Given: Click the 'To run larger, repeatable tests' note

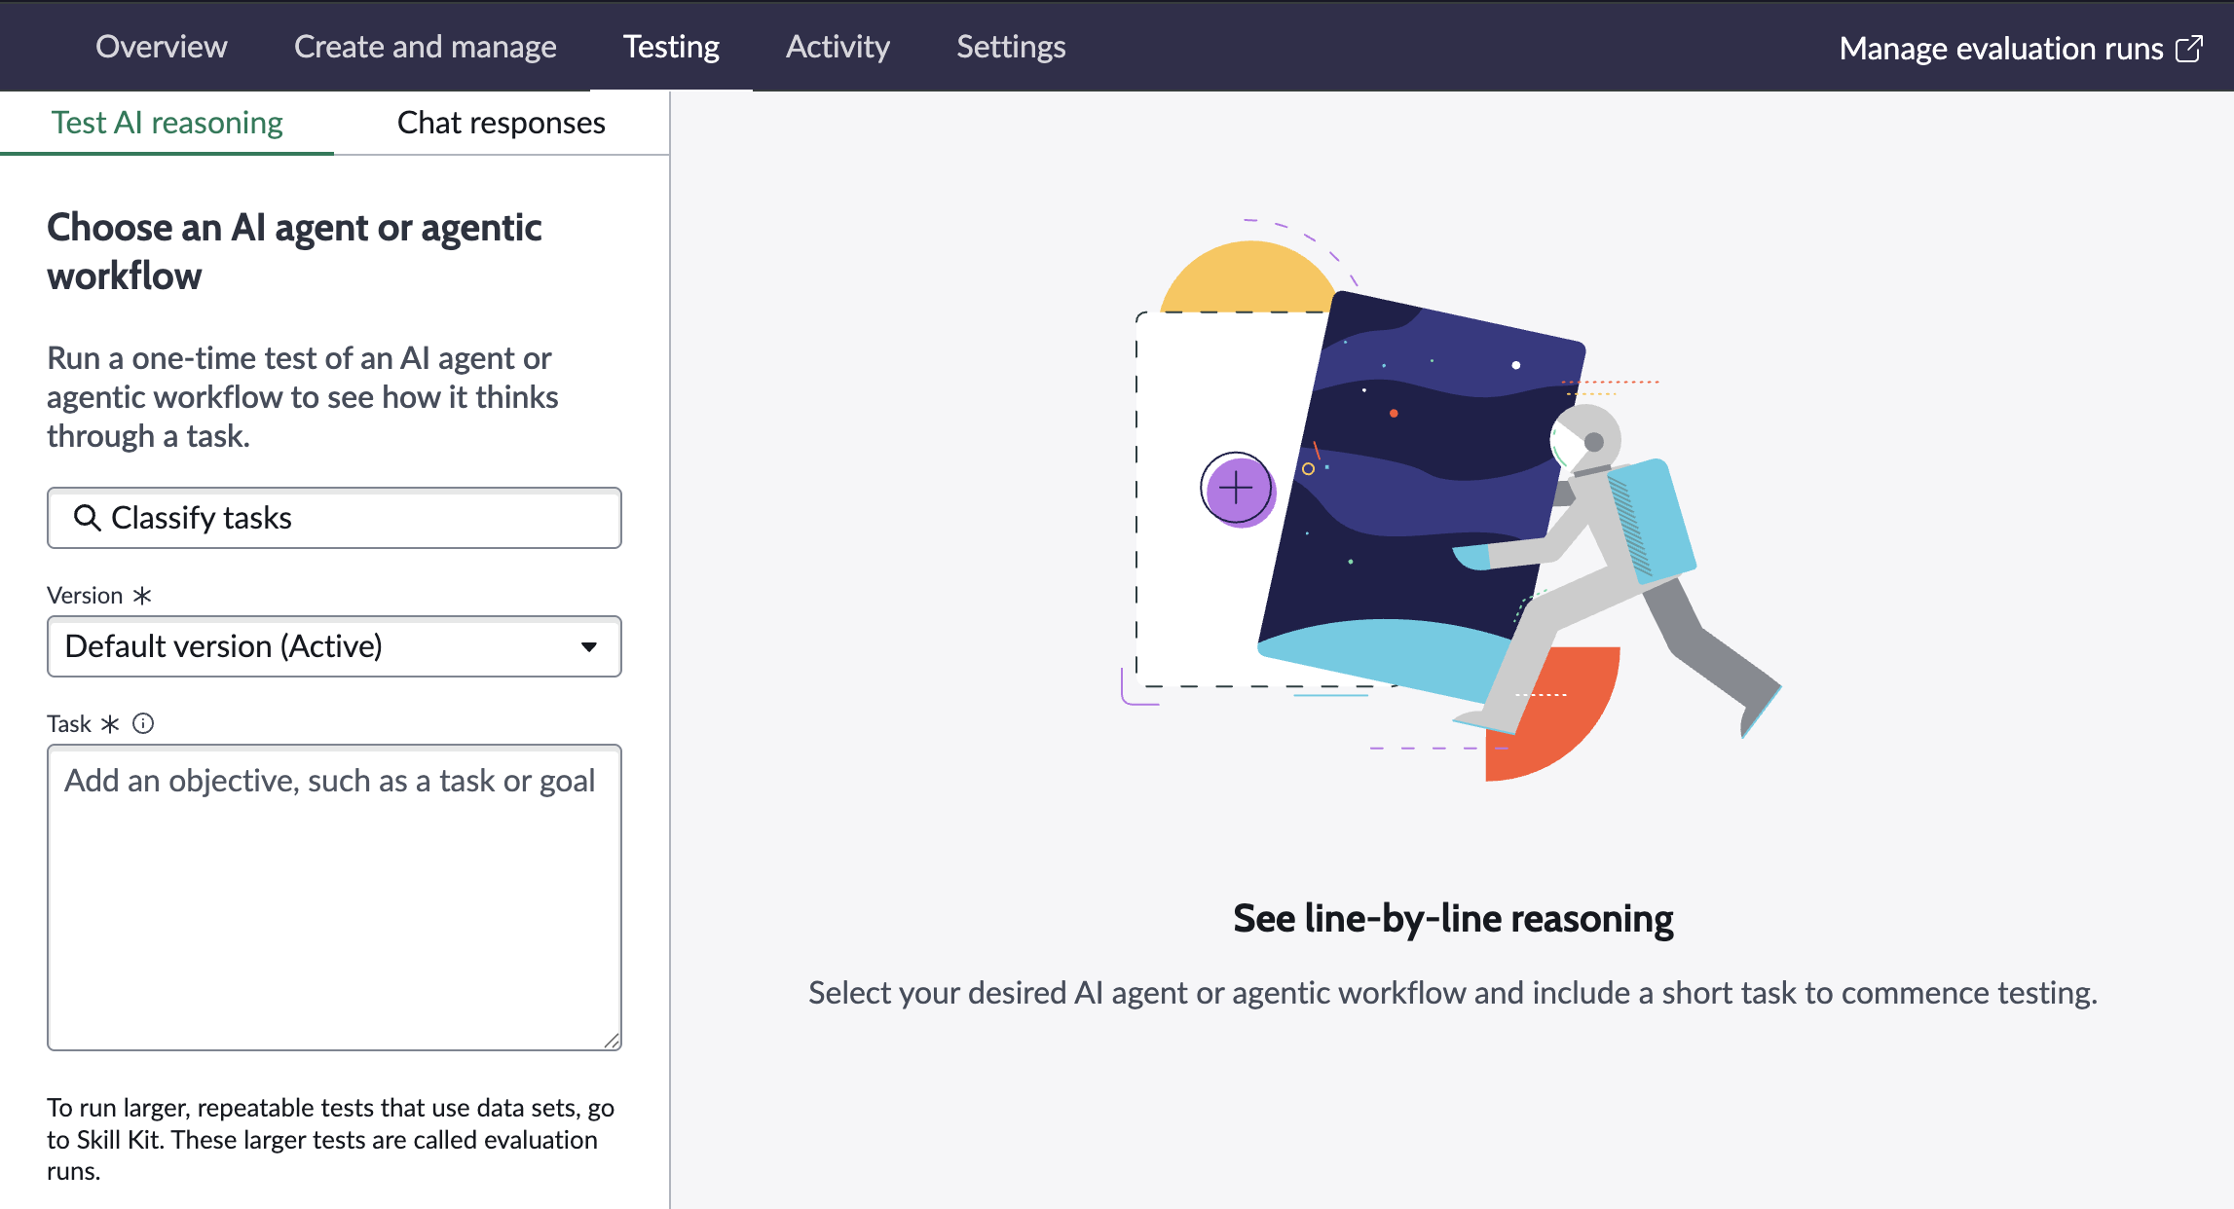Looking at the screenshot, I should [330, 1139].
